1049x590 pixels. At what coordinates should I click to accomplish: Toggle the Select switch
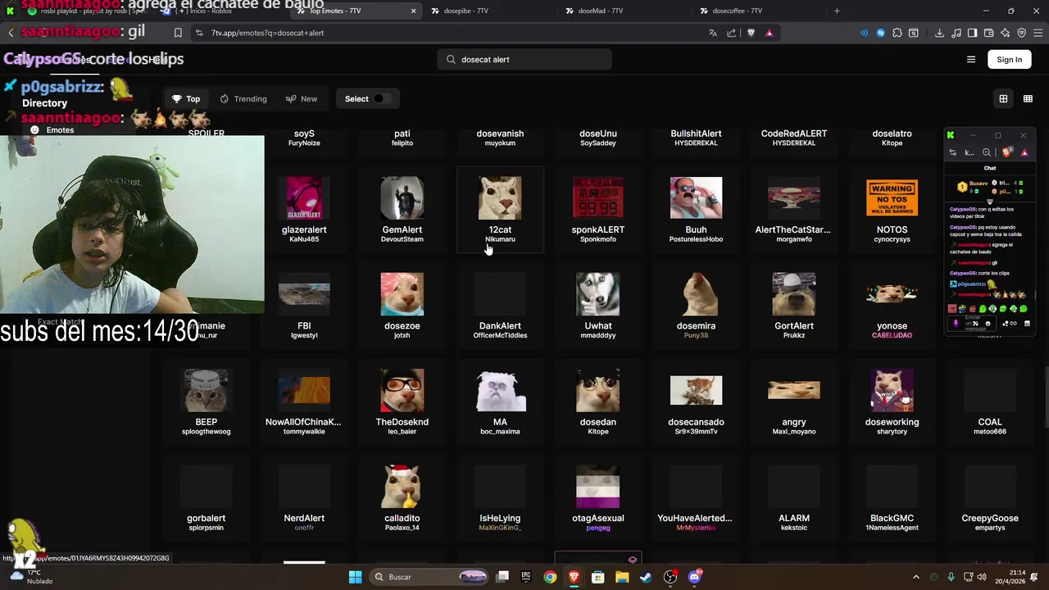[382, 98]
